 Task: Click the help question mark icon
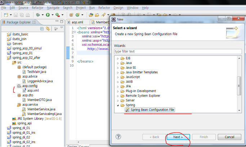118,137
